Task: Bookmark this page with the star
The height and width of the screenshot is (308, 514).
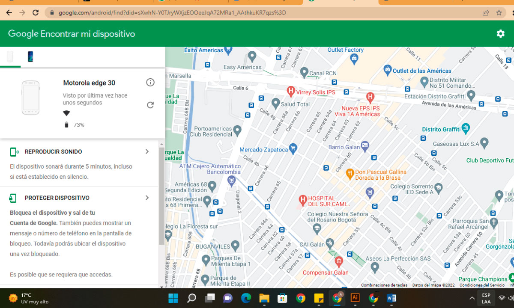Action: click(499, 13)
